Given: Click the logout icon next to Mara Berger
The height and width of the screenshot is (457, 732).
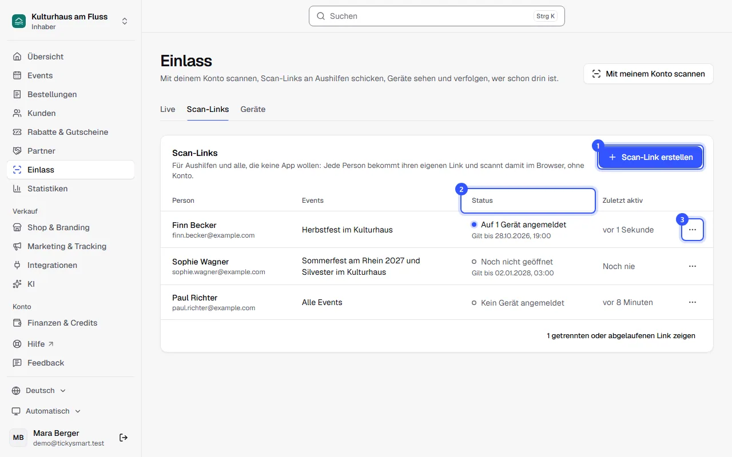Looking at the screenshot, I should (124, 438).
